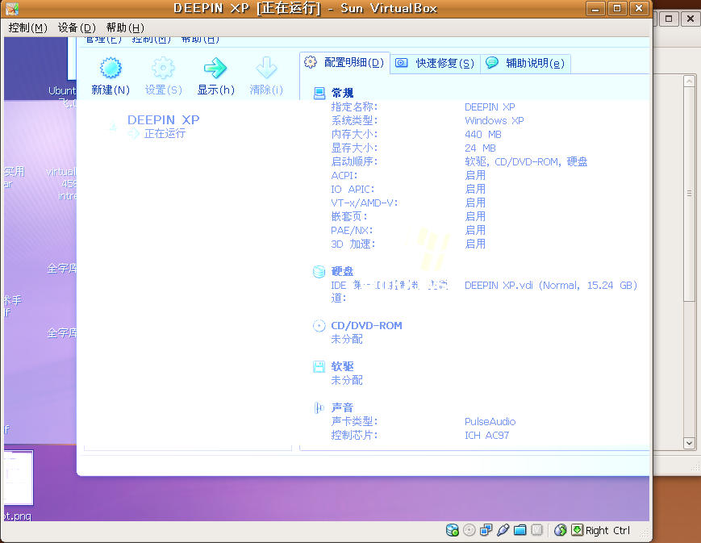Click the CD/DVD indicator in the status bar
The width and height of the screenshot is (701, 543).
click(x=469, y=530)
